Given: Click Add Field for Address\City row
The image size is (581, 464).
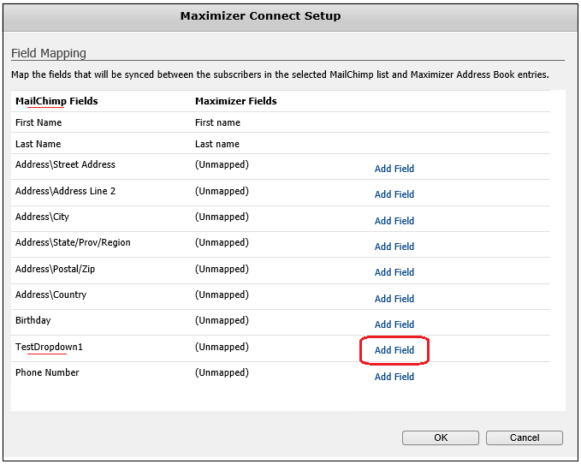Looking at the screenshot, I should coord(394,221).
